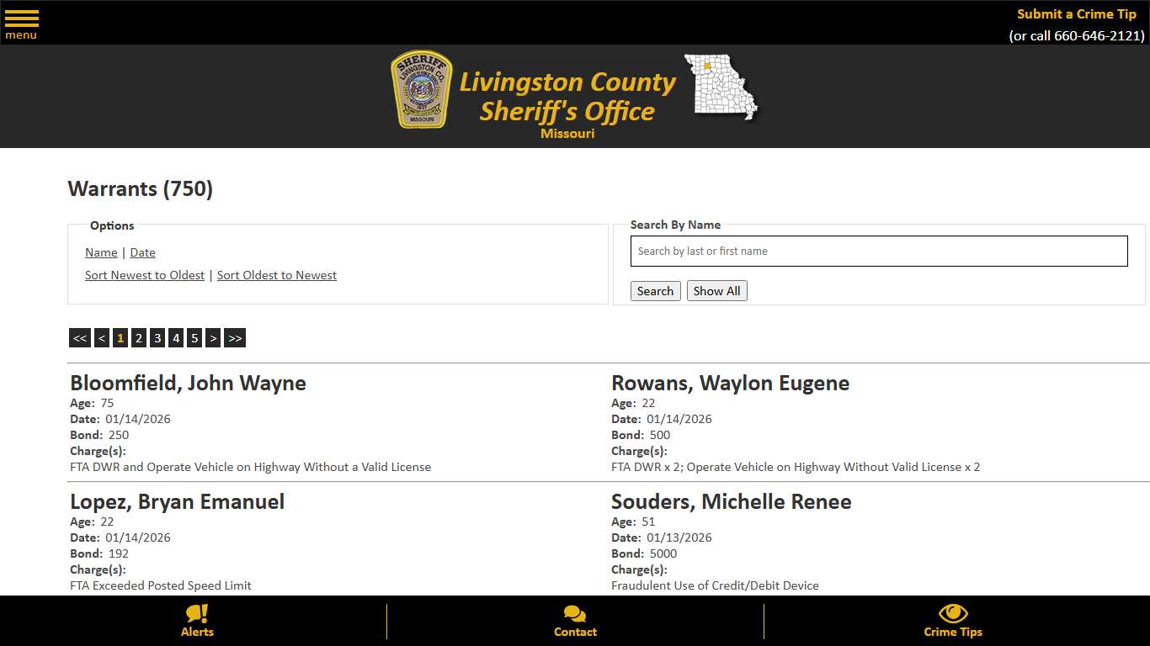Open Submit a Crime Tip

coord(1076,13)
